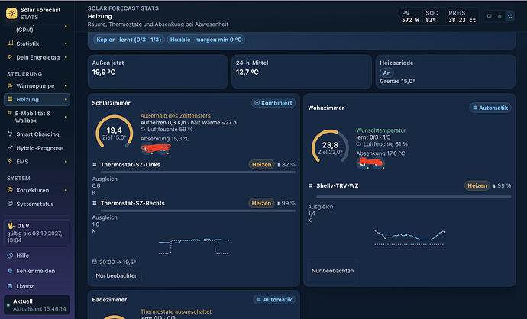Click battery icon of Shelly-TRV-WZ 99 %

coord(494,186)
